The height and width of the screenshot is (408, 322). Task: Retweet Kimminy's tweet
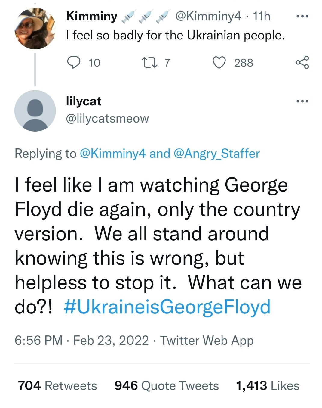coord(149,63)
